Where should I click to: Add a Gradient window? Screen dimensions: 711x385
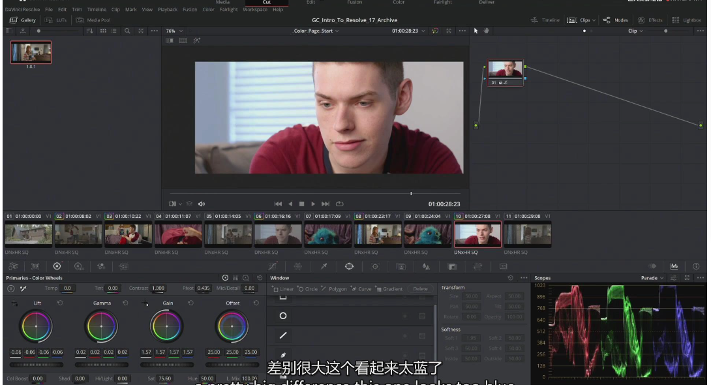(391, 288)
